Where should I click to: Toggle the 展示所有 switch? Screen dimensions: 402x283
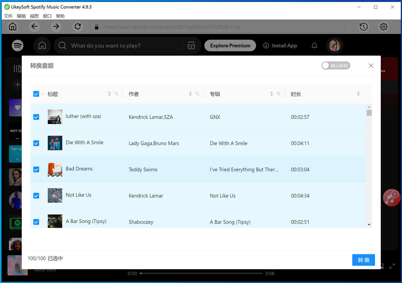[336, 66]
